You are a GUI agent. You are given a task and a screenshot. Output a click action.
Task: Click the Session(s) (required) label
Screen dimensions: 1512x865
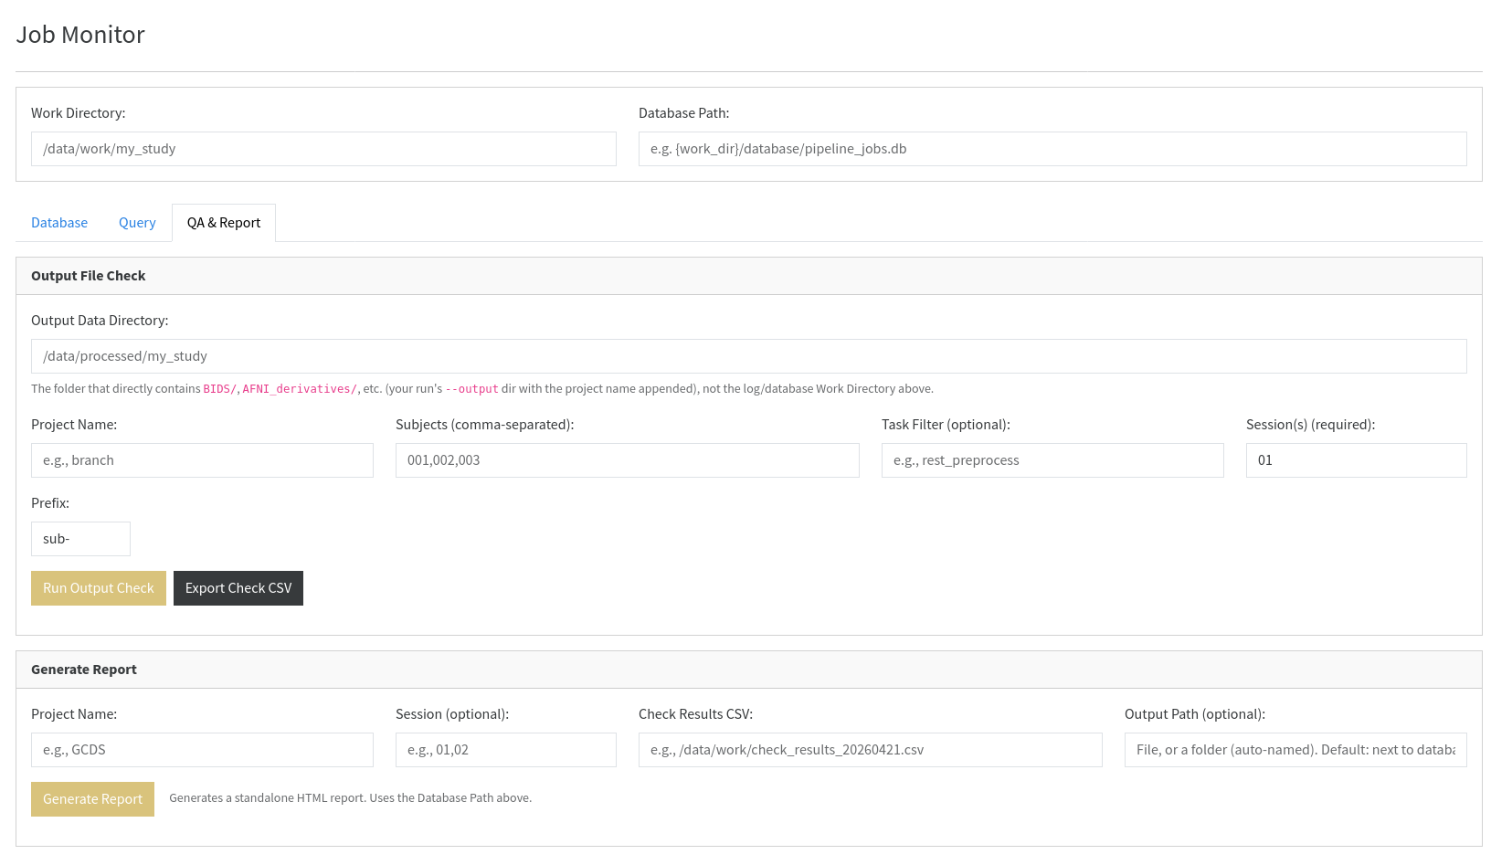tap(1311, 425)
